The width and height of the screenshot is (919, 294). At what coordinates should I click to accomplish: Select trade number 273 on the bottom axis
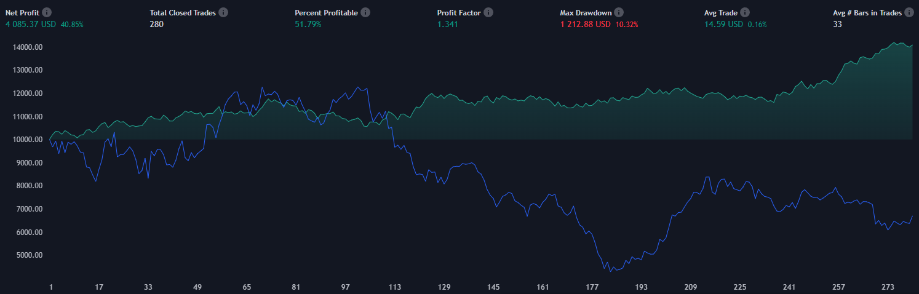(888, 287)
